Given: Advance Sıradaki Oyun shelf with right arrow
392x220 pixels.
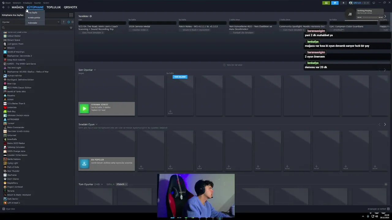Looking at the screenshot, I should pyautogui.click(x=385, y=124).
